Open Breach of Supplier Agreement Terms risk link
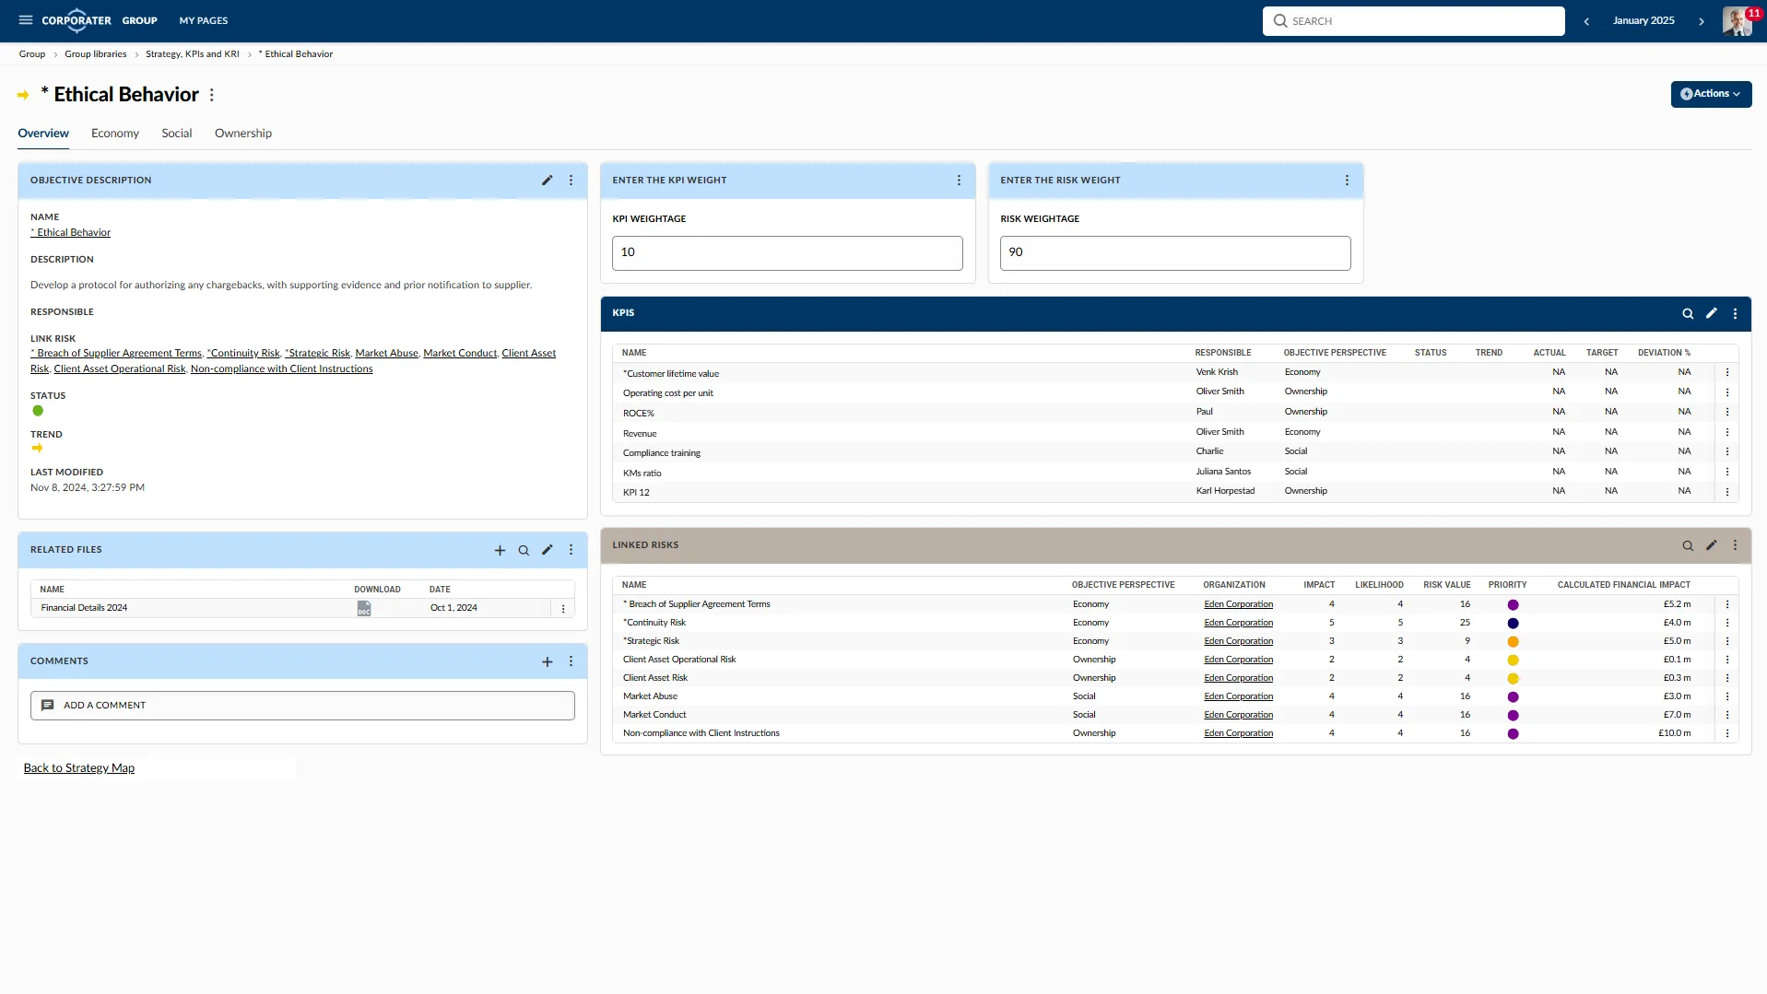Screen dimensions: 1767x994 [x=116, y=354]
